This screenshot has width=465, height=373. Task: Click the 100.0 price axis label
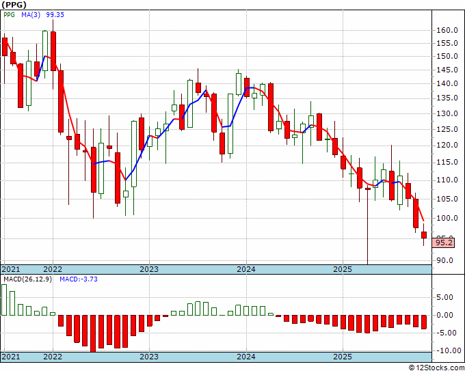point(447,219)
